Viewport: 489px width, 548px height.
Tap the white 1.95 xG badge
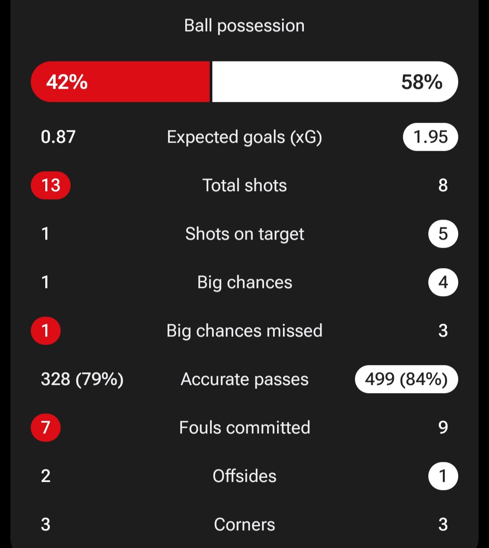430,137
